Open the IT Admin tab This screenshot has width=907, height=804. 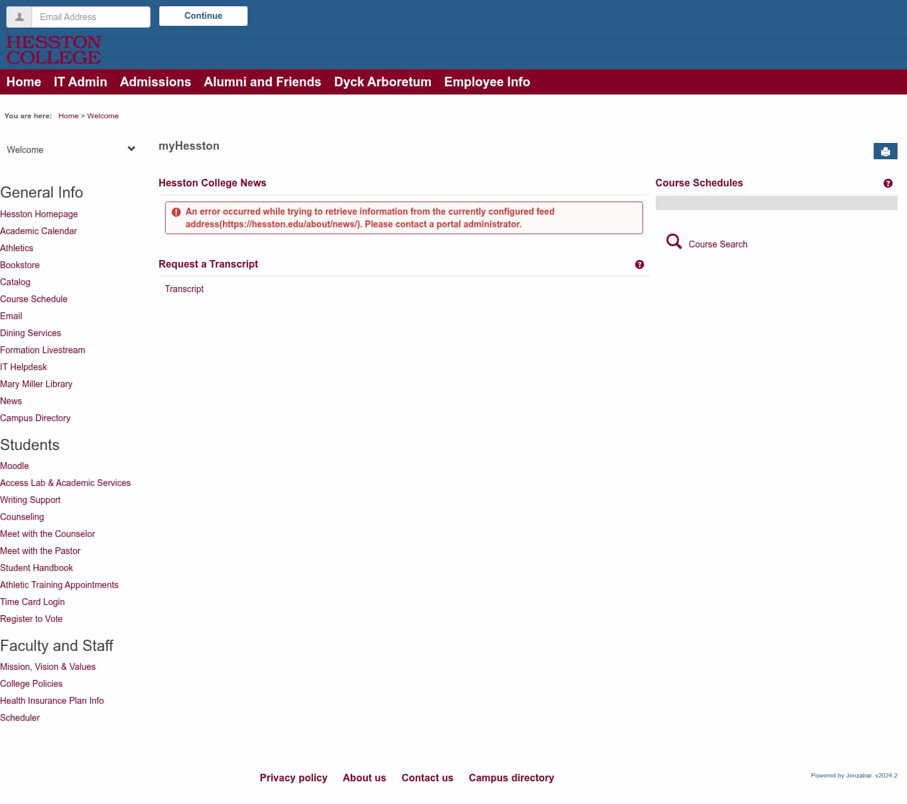pyautogui.click(x=80, y=82)
